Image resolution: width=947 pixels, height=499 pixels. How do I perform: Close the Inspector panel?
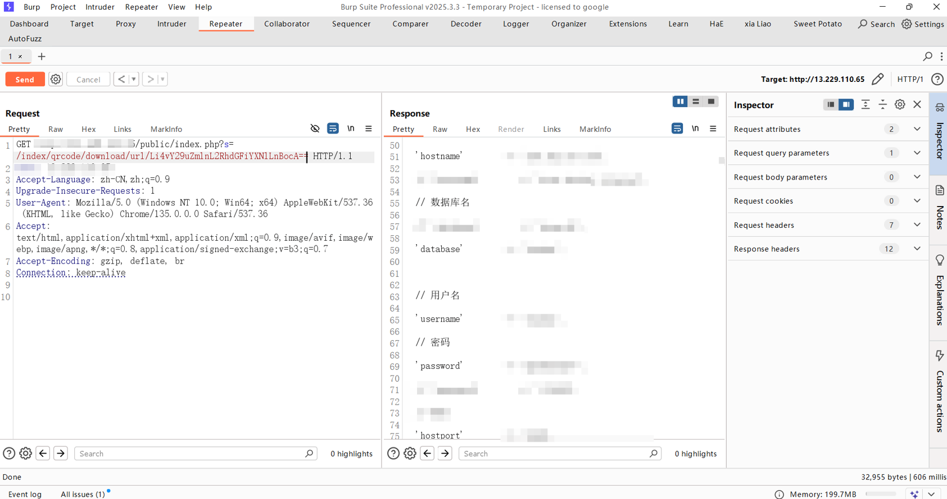[x=917, y=104]
